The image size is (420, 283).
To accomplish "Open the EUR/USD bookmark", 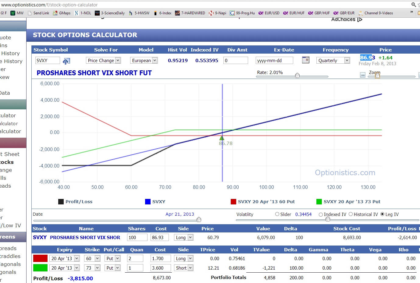I will [269, 13].
